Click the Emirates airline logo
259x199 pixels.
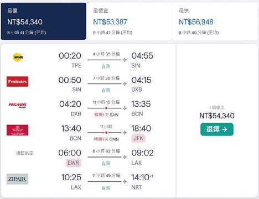(17, 81)
